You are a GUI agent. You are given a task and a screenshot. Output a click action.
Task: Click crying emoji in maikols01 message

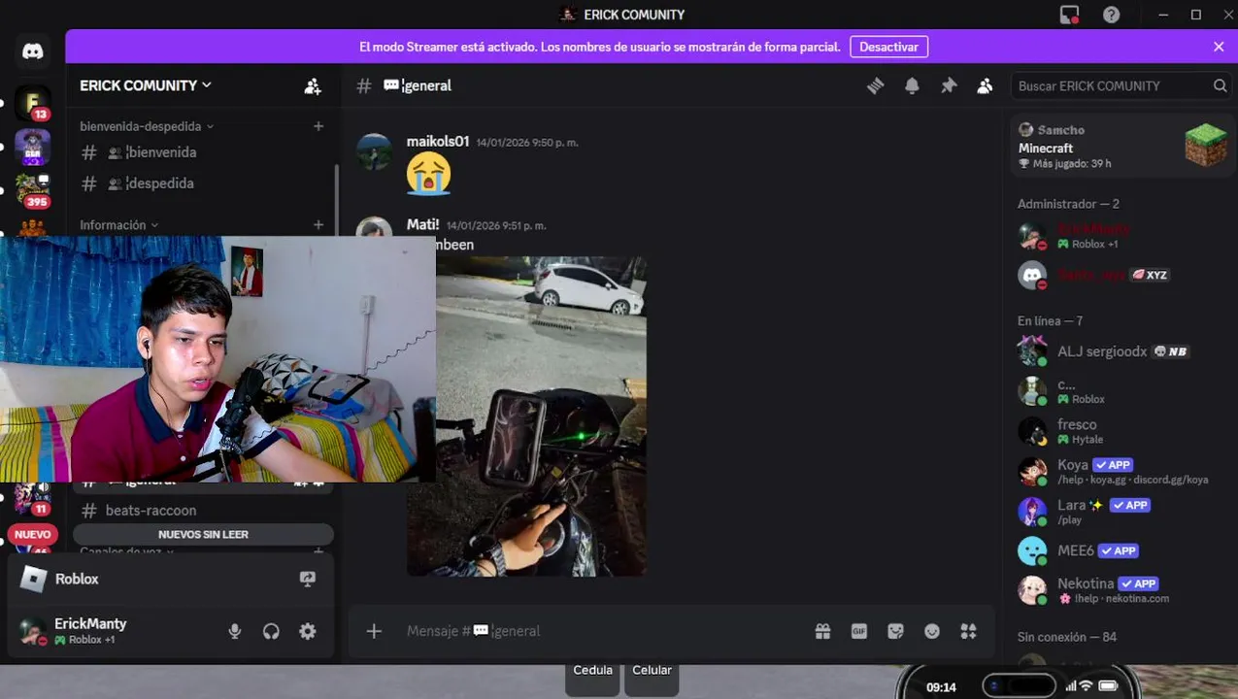[428, 175]
